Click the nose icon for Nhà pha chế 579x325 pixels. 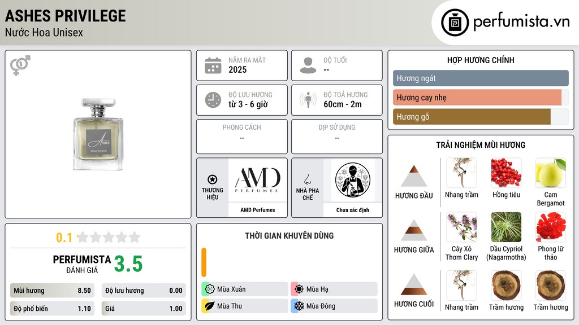pos(307,179)
